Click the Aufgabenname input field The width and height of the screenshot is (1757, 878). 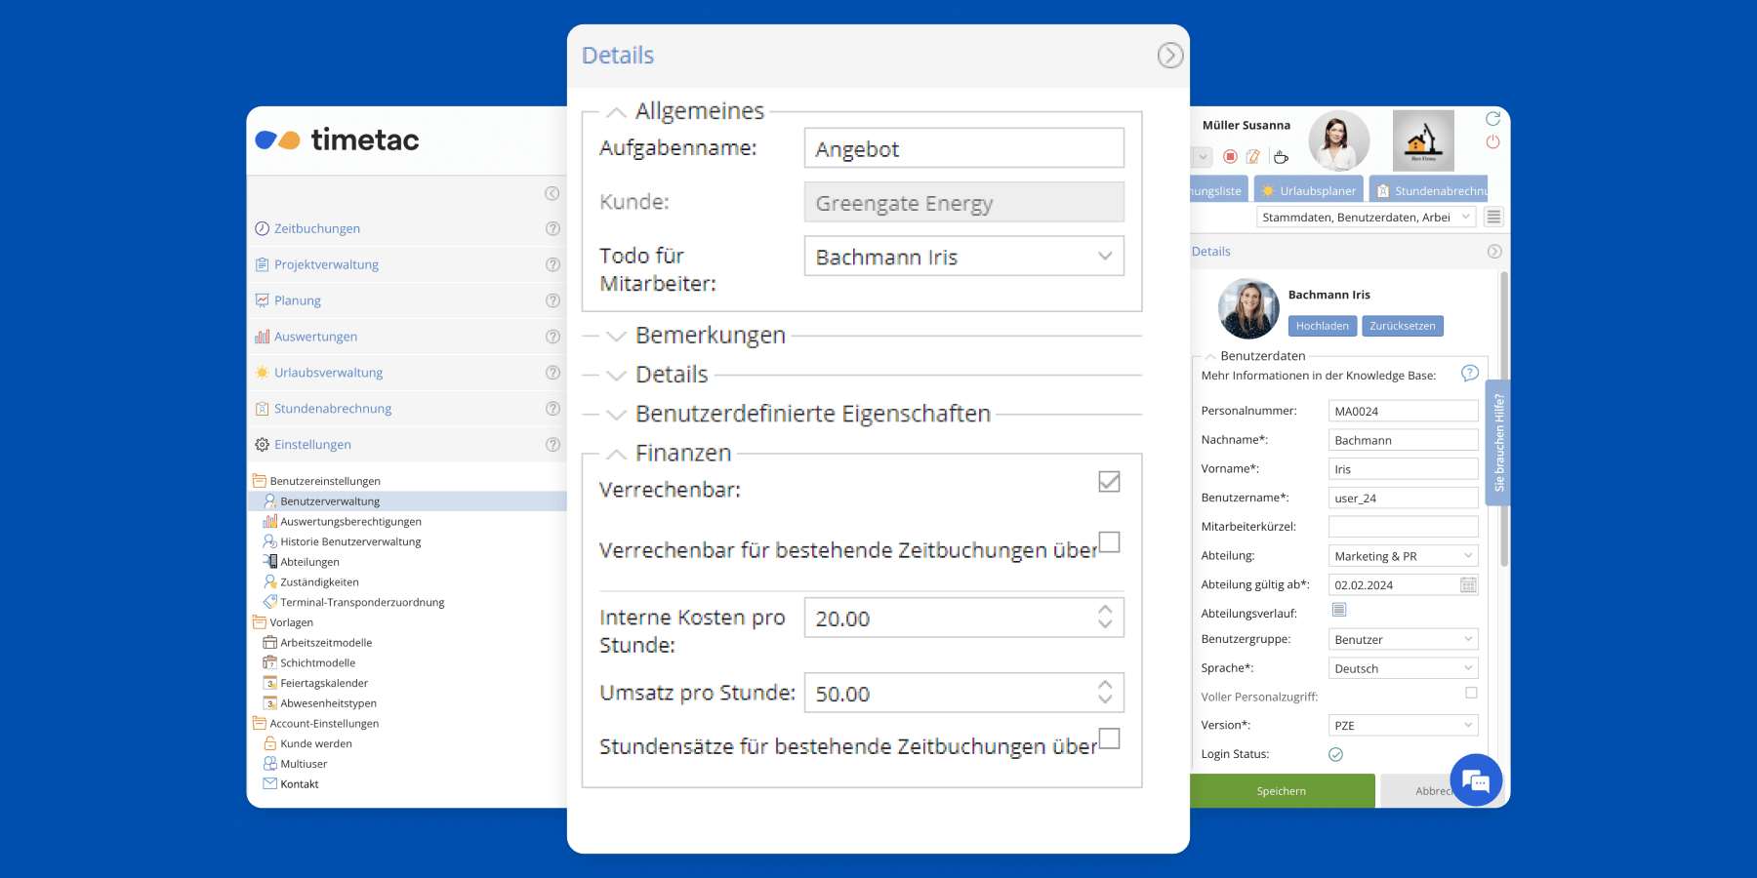pyautogui.click(x=963, y=149)
